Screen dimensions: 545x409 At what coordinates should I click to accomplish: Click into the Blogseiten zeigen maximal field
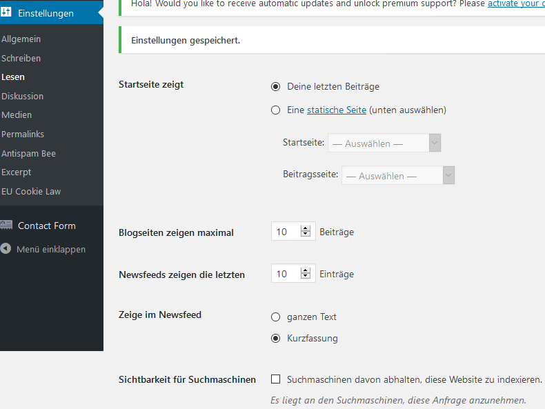(x=286, y=232)
